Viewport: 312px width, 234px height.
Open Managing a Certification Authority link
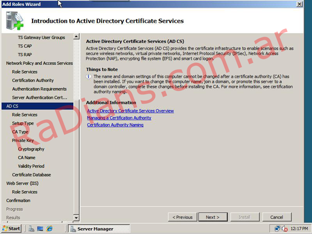click(x=119, y=118)
